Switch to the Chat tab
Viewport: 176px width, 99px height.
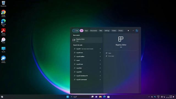76,31
